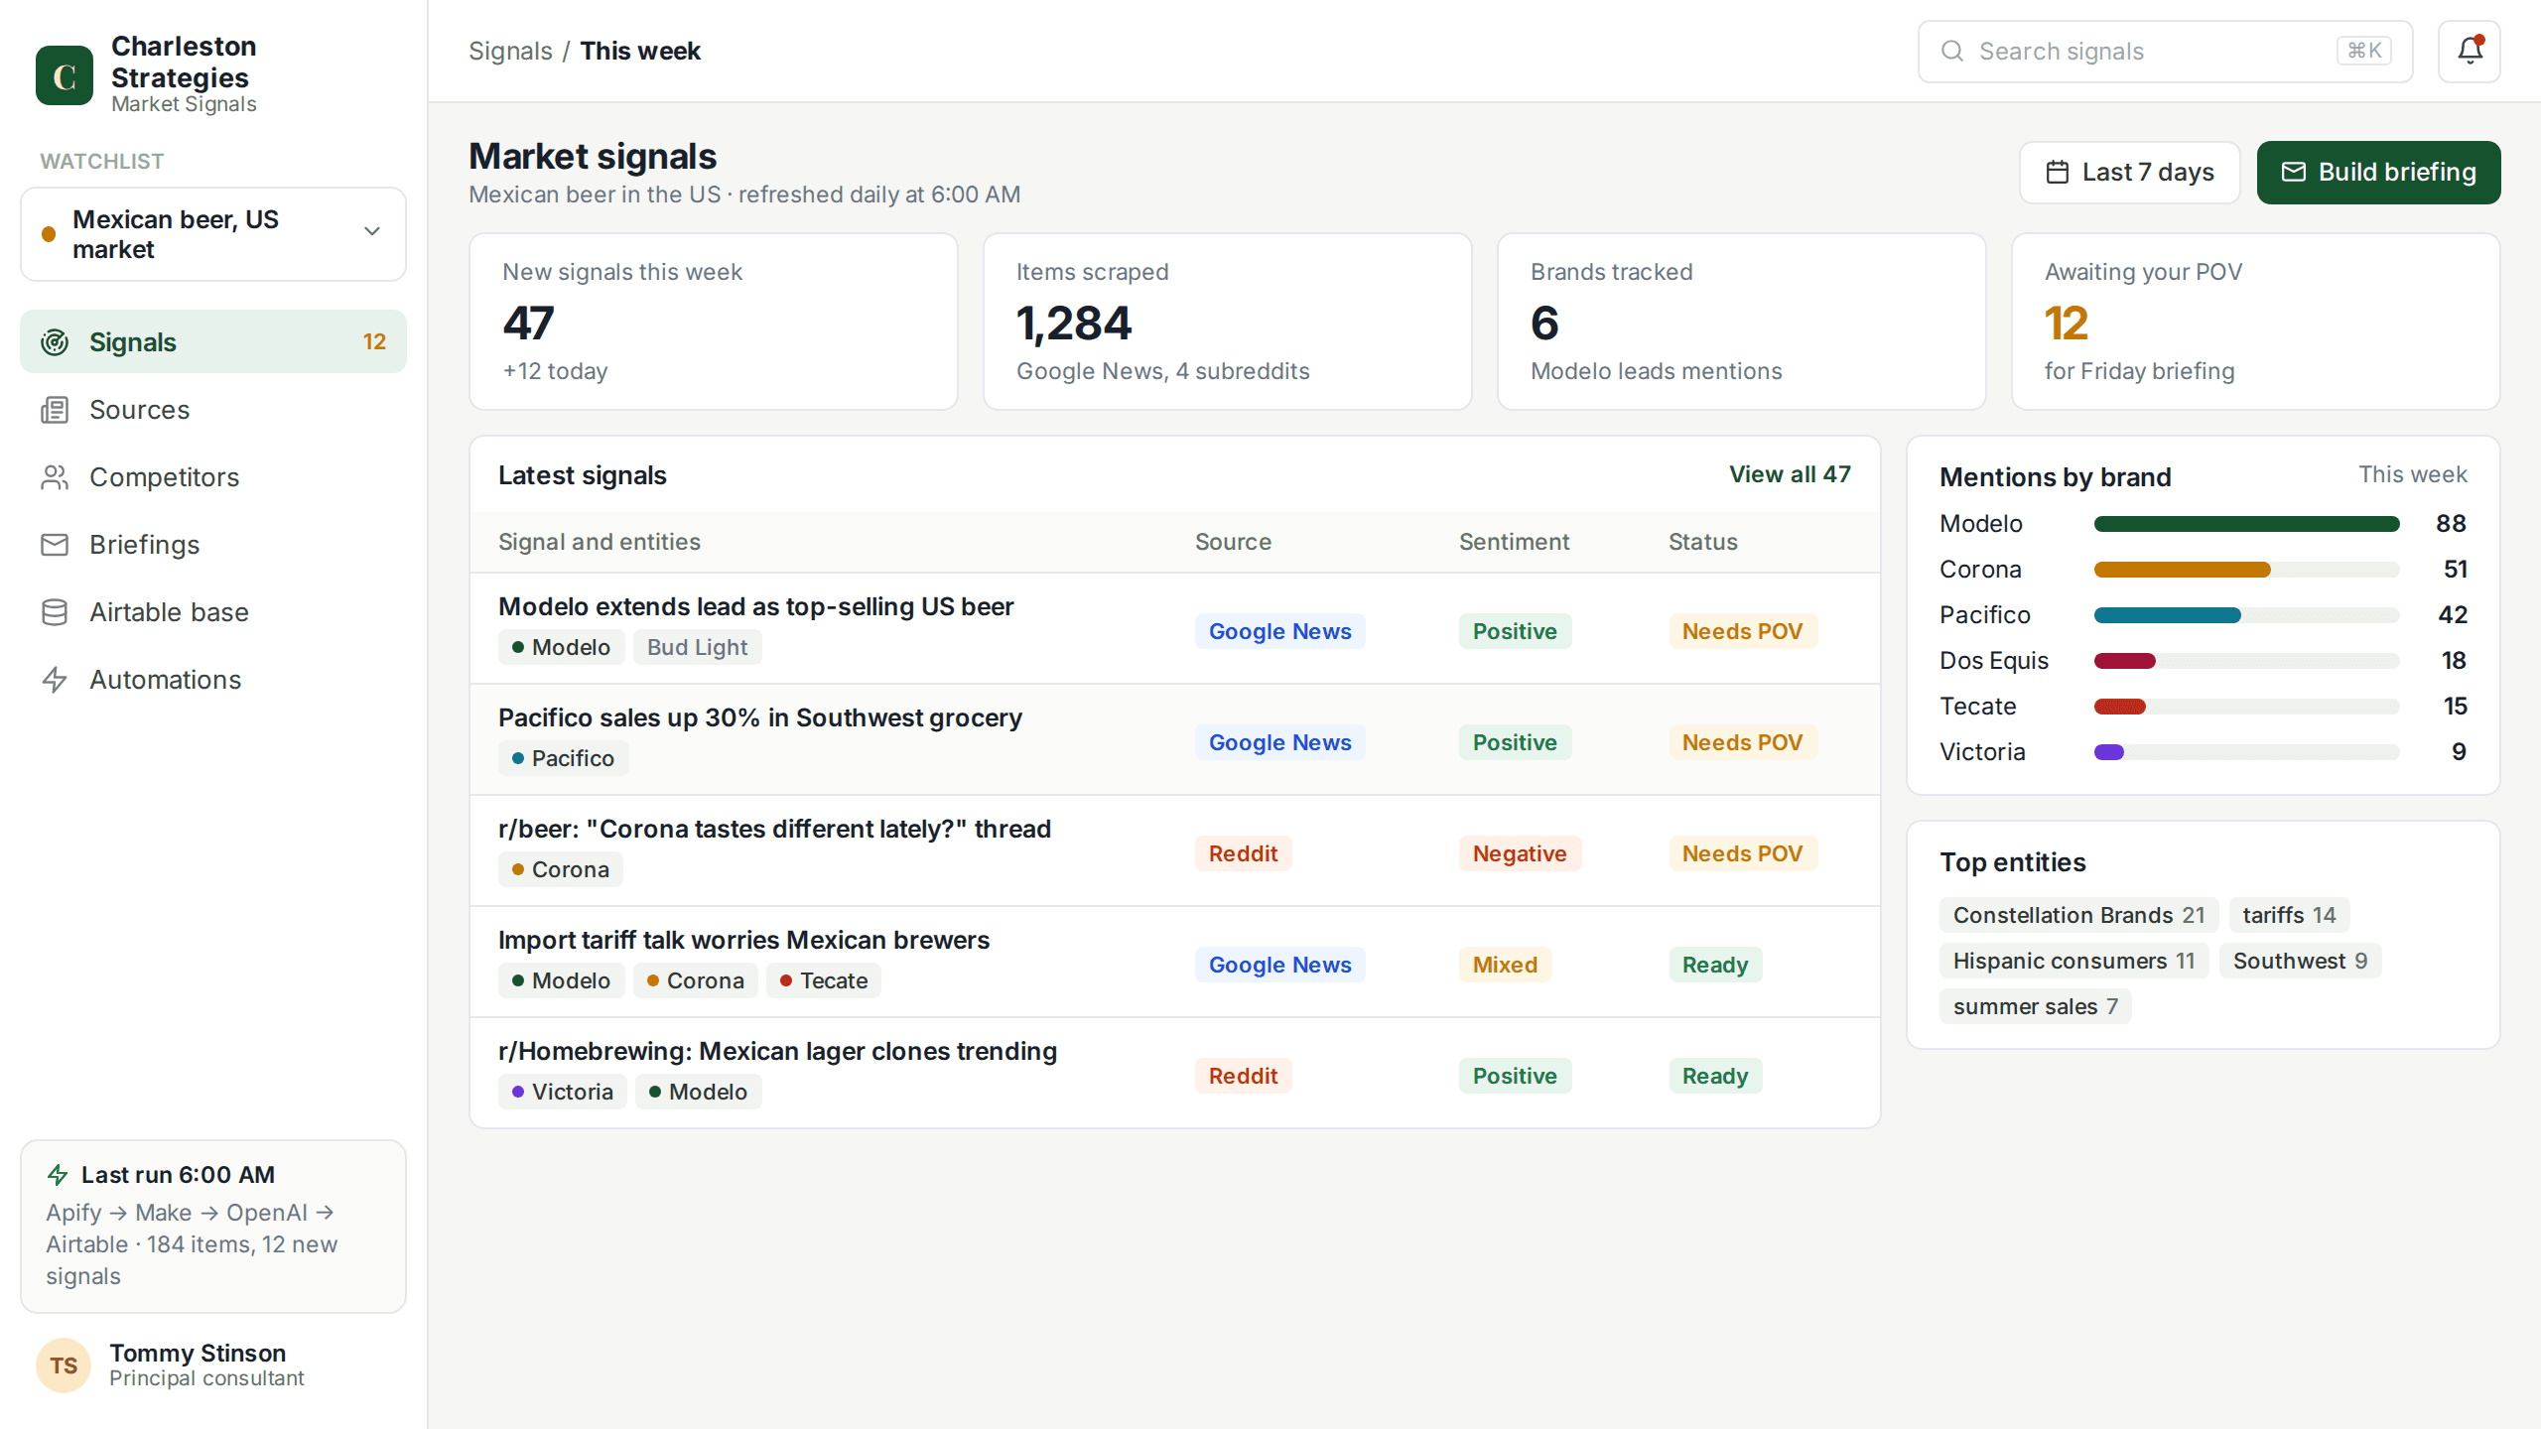
Task: Open Tommy Stinson profile
Action: pyautogui.click(x=213, y=1365)
